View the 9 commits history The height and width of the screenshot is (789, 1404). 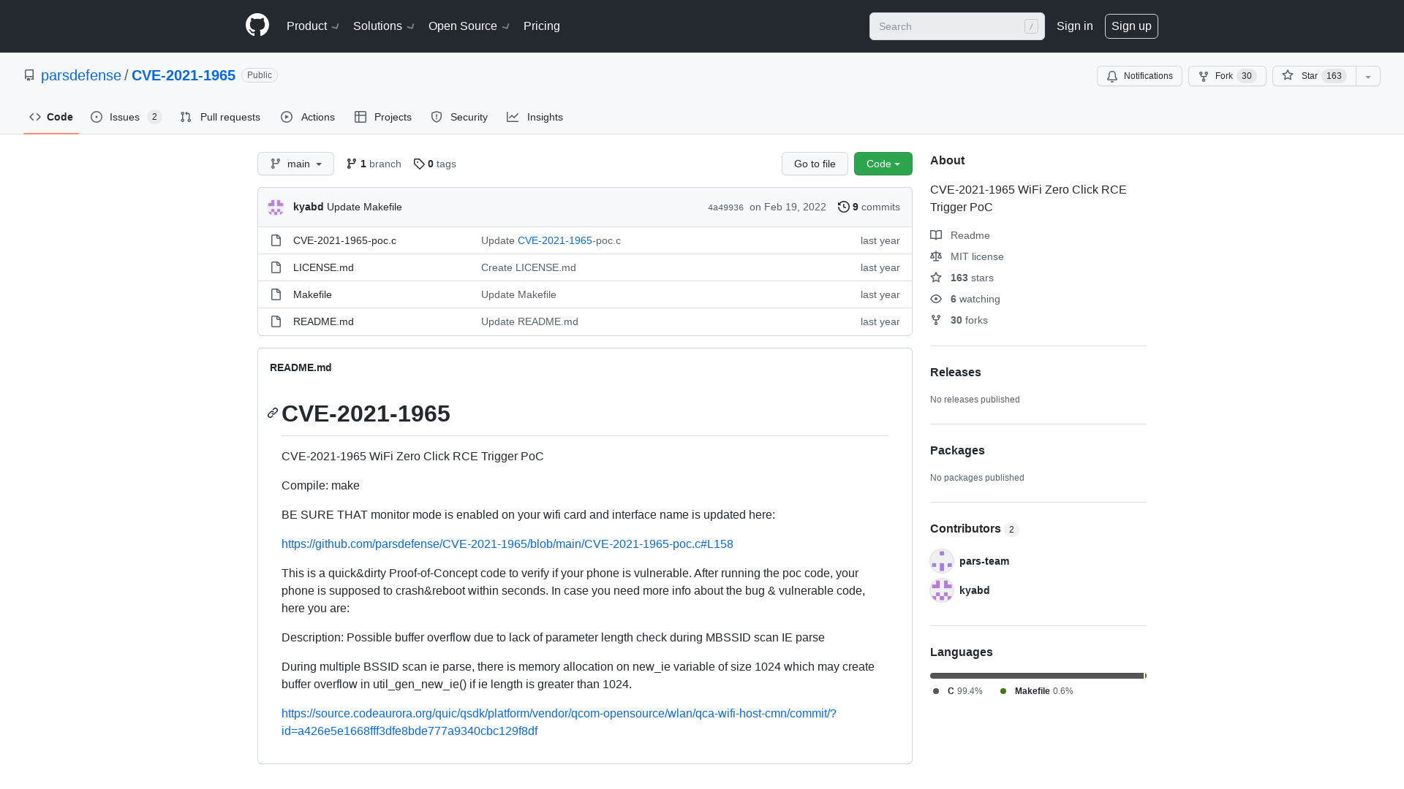[x=869, y=207]
